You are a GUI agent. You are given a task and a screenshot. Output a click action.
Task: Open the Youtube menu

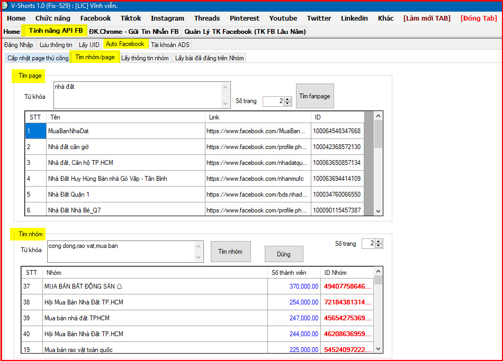point(283,18)
